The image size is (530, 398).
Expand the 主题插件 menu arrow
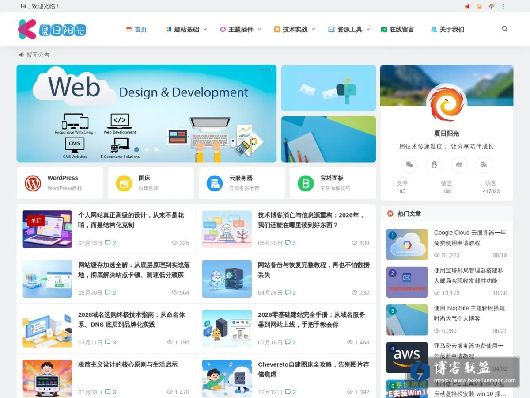[x=259, y=29]
